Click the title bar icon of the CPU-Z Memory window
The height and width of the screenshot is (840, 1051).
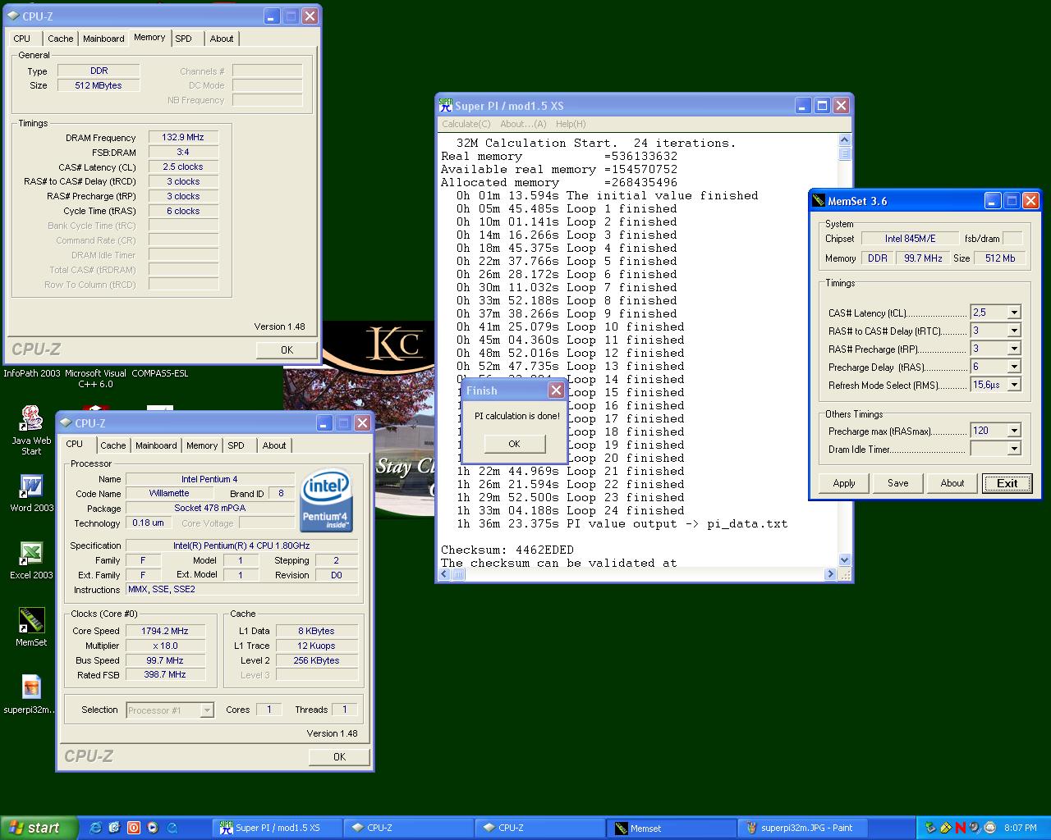click(13, 16)
